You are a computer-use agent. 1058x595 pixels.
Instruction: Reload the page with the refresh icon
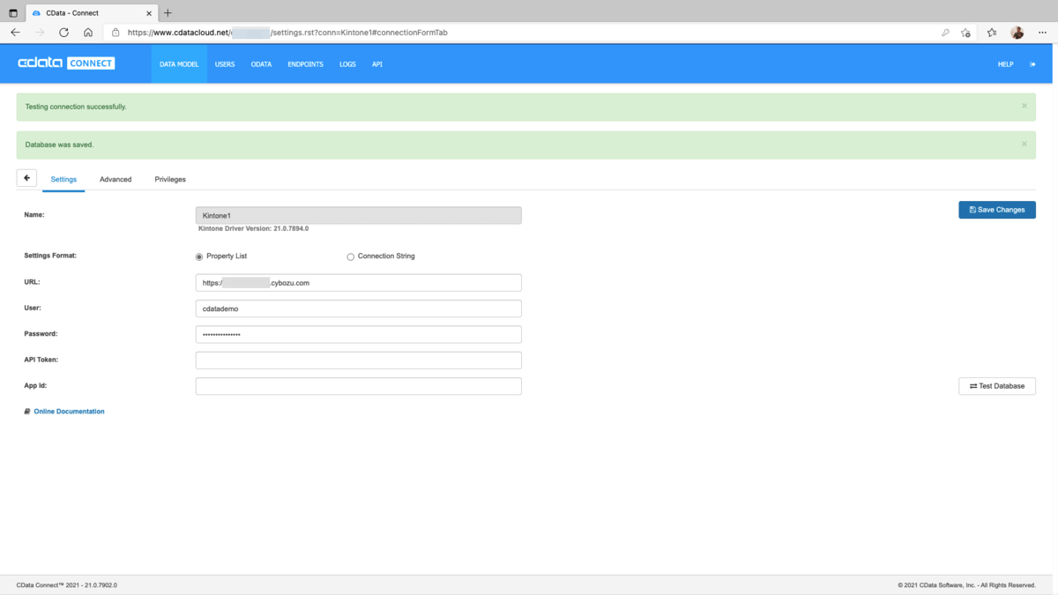pyautogui.click(x=63, y=33)
